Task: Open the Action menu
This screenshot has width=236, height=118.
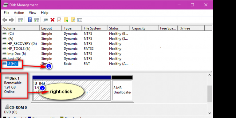Action: point(19,13)
